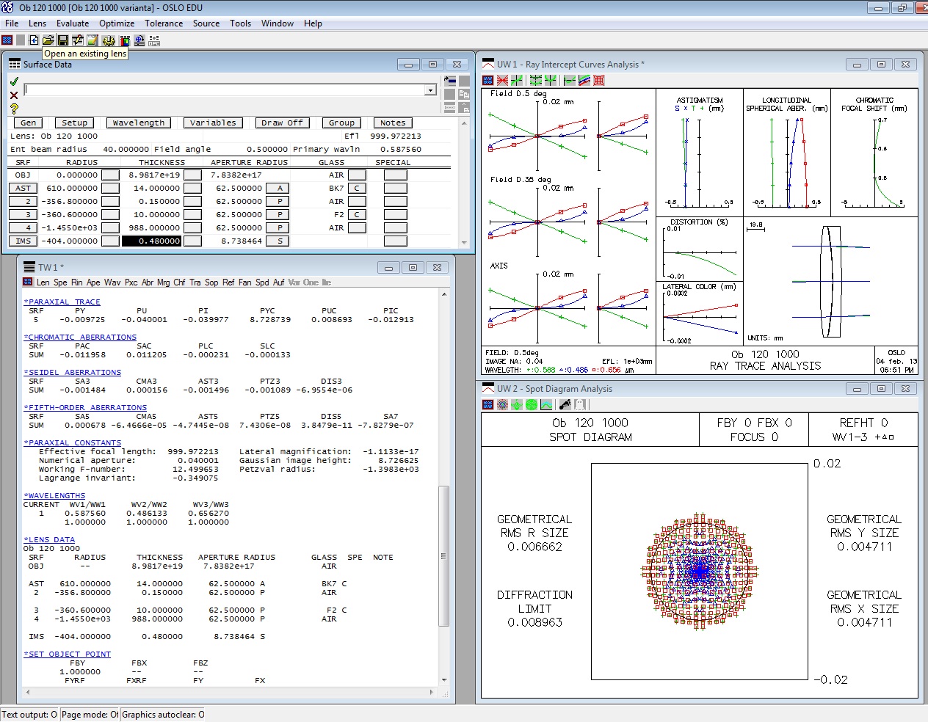Click the red grid spot diagram icon in UW 1
This screenshot has height=722, width=928.
coord(599,80)
